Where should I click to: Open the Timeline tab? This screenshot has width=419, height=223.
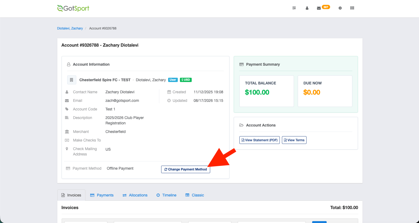coord(166,195)
